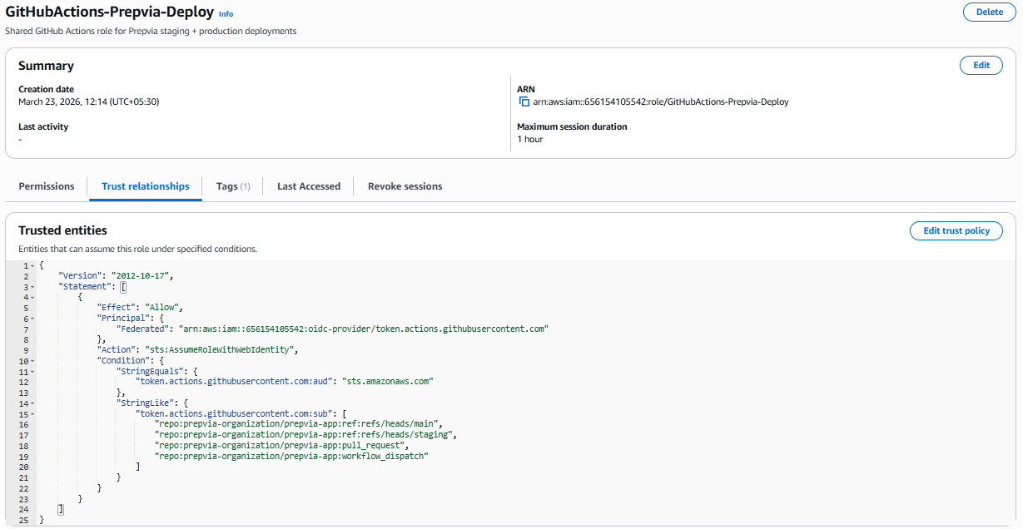Click the prepvia-app:pull_request subject line
This screenshot has width=1023, height=529.
(282, 446)
